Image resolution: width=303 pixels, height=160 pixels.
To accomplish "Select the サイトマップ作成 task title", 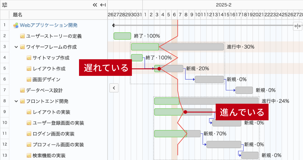I will (51, 58).
